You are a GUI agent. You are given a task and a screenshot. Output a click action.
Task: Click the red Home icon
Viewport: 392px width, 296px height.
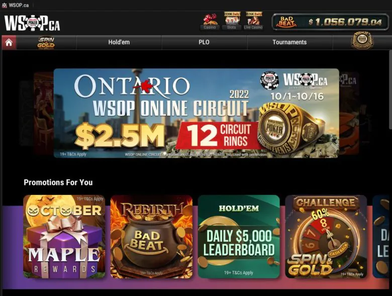click(x=9, y=42)
